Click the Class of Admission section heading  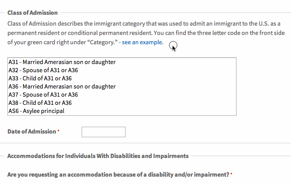coord(32,13)
